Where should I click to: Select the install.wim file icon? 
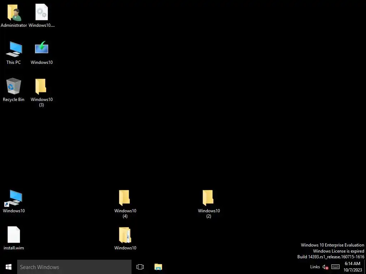click(x=14, y=235)
